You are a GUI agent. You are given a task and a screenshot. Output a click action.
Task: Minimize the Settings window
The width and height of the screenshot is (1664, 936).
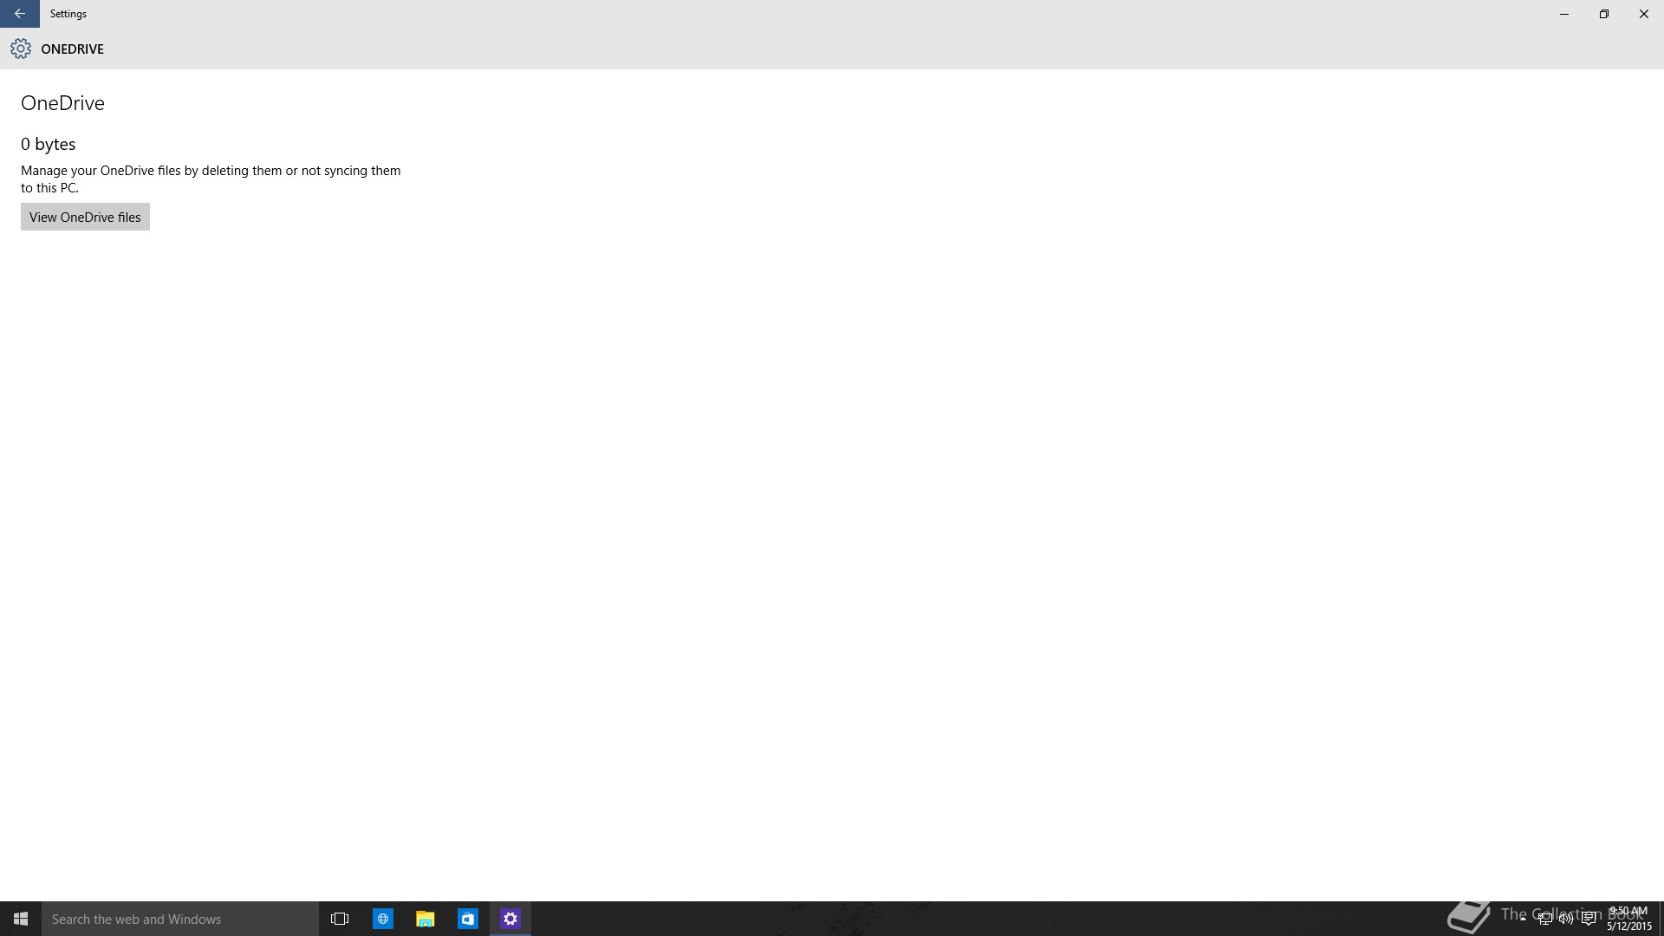click(1564, 14)
